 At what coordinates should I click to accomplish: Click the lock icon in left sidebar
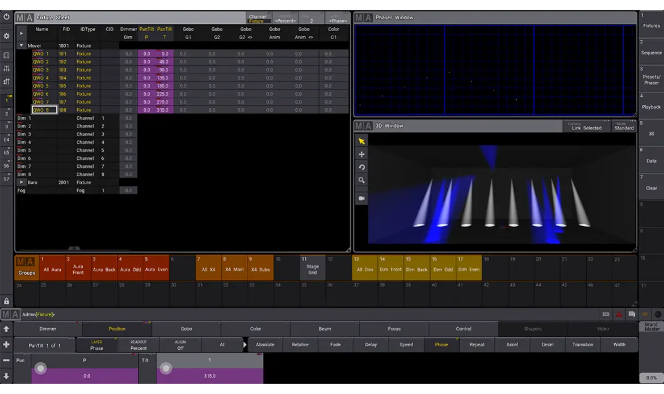point(6,301)
